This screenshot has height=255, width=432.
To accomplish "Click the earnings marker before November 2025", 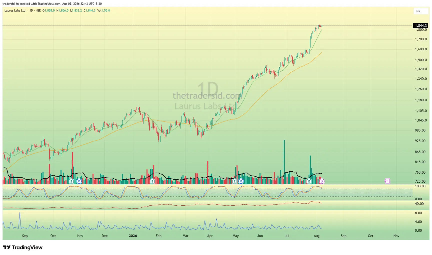I will pos(71,181).
